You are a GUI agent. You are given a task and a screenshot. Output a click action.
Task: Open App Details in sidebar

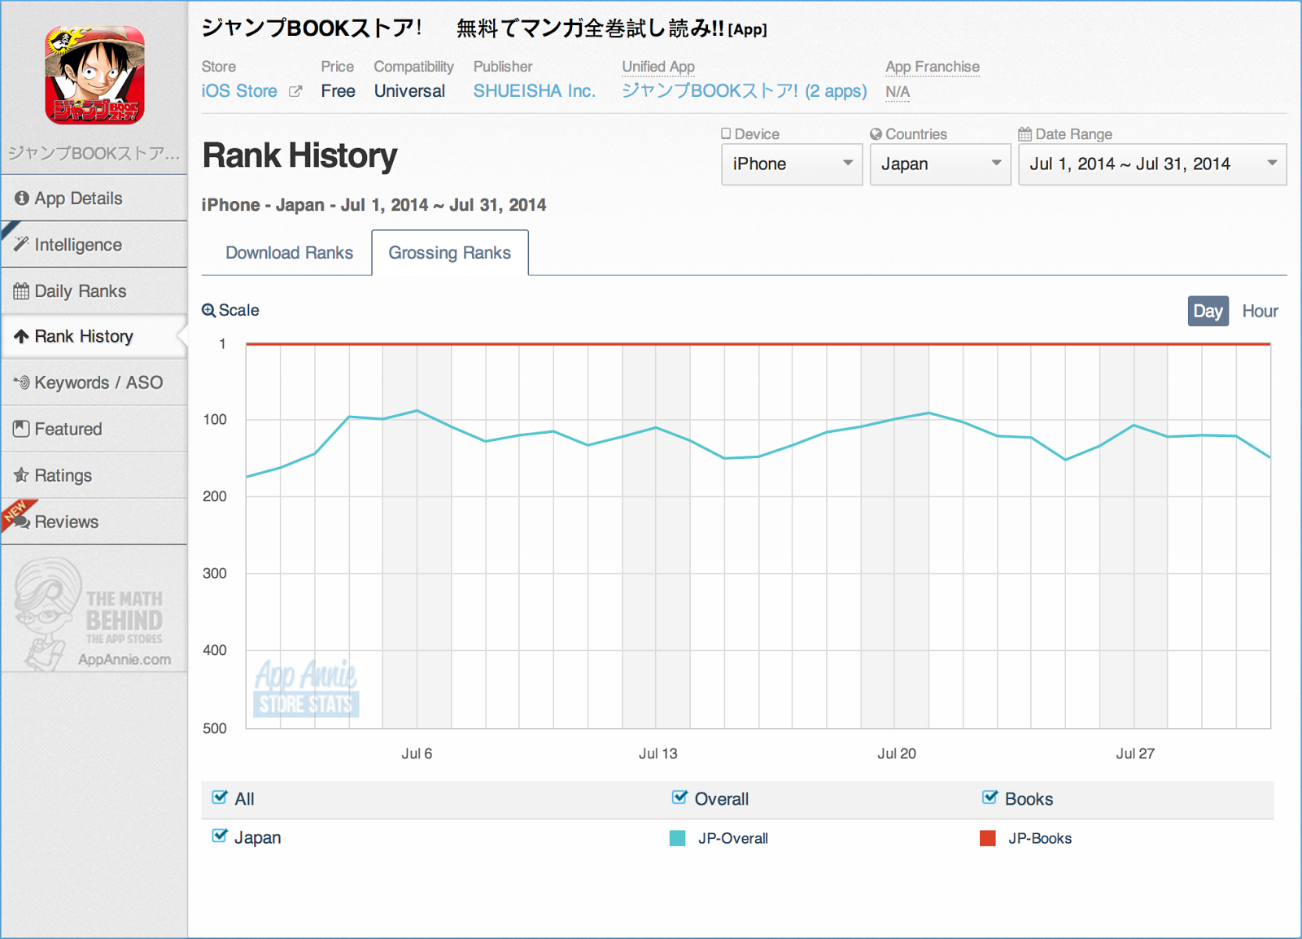pyautogui.click(x=94, y=199)
